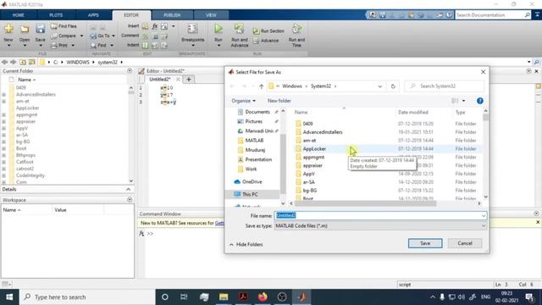Click the Save button in the dialog
Screen dimensions: 542x305
pyautogui.click(x=425, y=243)
